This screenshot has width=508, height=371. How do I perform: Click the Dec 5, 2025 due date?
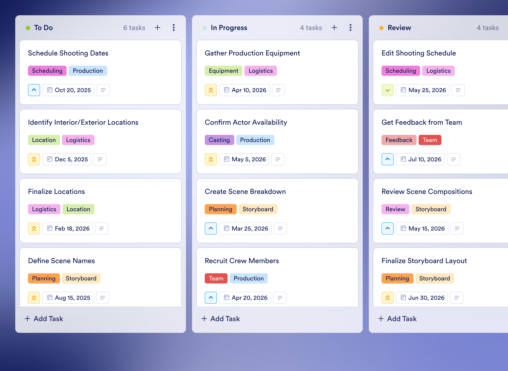[67, 159]
